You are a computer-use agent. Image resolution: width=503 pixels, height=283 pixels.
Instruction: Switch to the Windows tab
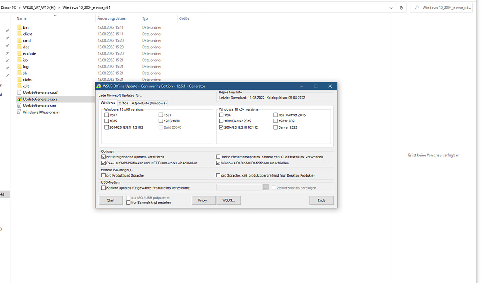click(x=108, y=103)
